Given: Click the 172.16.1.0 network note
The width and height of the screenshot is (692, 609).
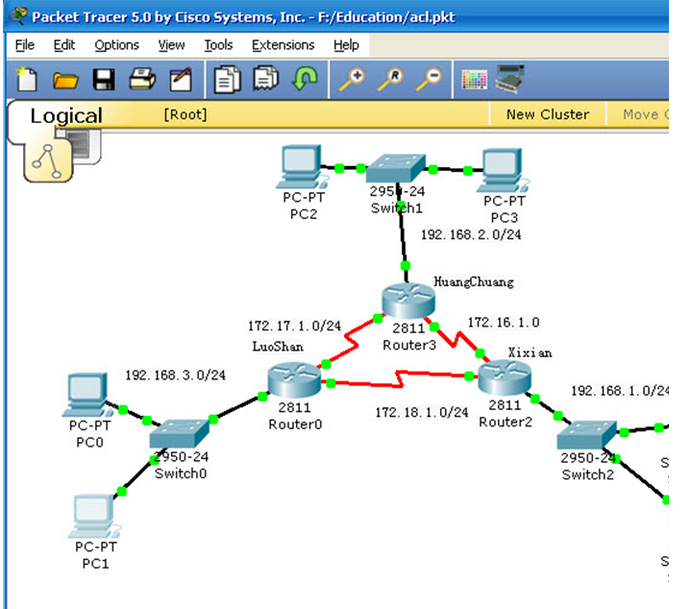Looking at the screenshot, I should coord(504,323).
